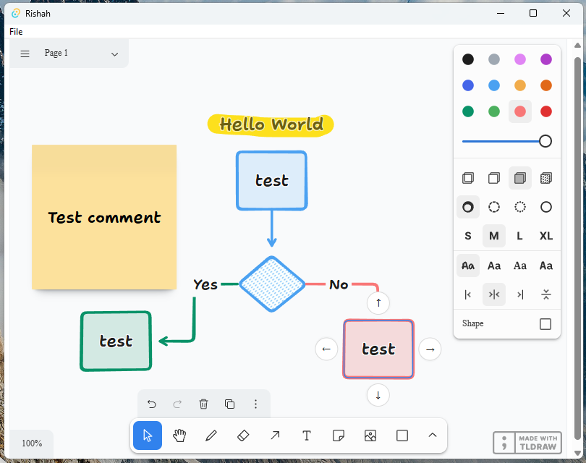Screen dimensions: 586x463
Task: Open the File menu
Action: (16, 32)
